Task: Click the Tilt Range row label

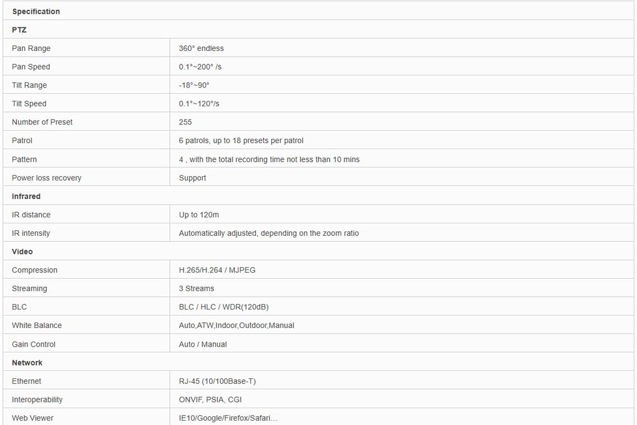Action: coord(29,85)
